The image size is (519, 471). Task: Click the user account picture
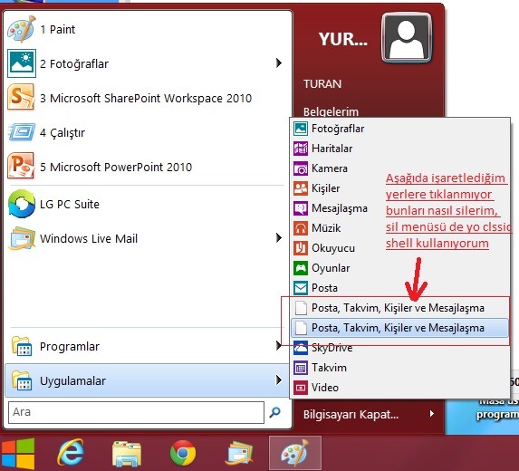click(407, 38)
